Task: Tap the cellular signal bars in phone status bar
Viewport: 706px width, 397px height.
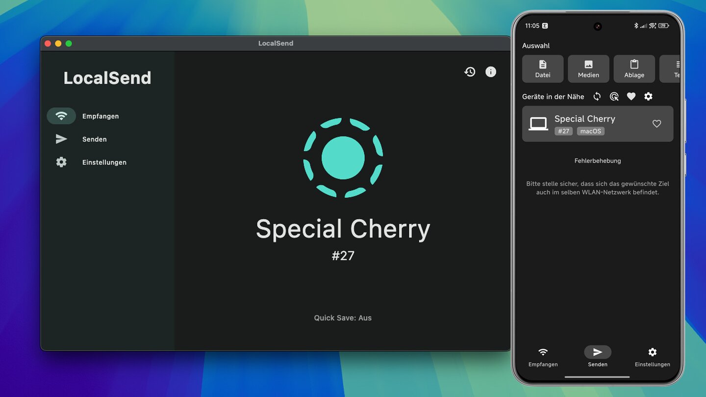Action: [644, 26]
